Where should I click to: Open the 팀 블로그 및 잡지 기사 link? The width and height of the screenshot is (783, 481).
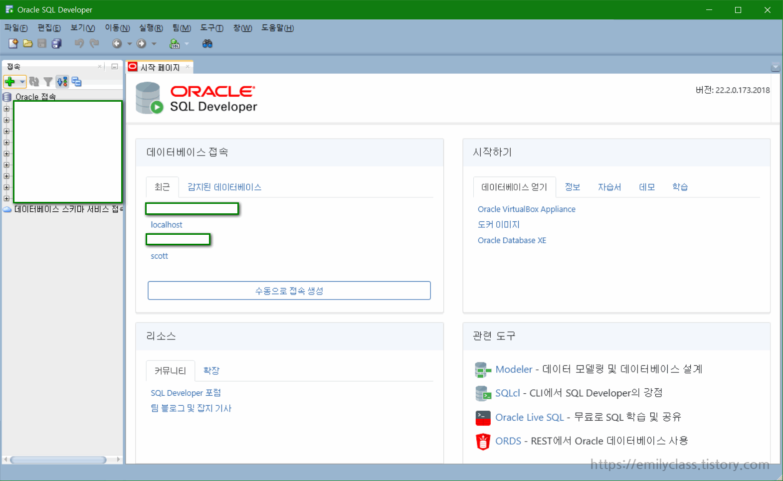click(191, 408)
